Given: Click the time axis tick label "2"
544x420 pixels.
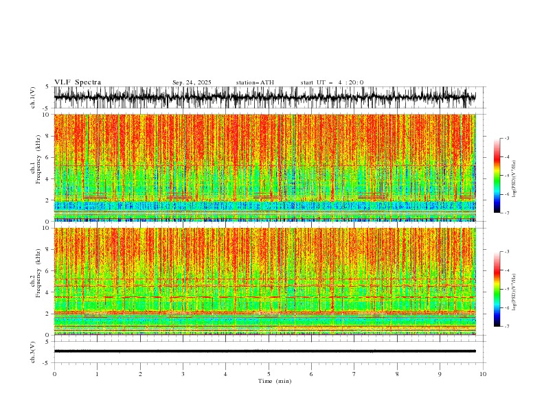Looking at the screenshot, I should pyautogui.click(x=140, y=374).
